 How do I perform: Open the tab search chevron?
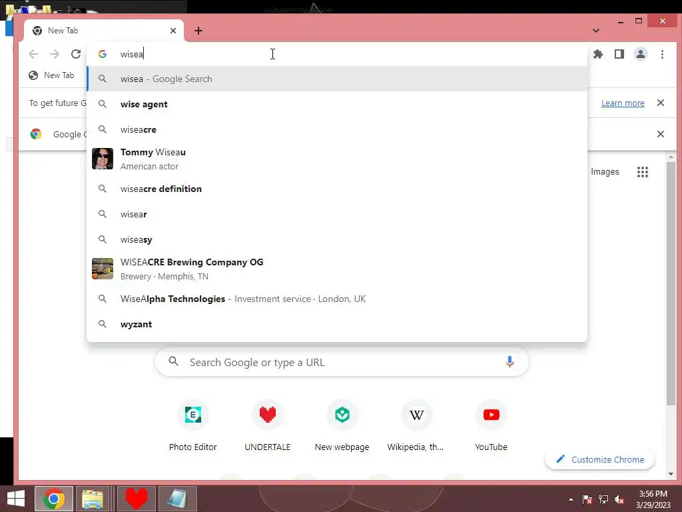[x=596, y=31]
